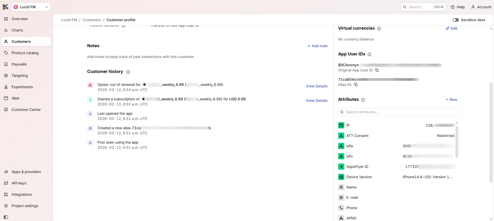Click Add note button
The height and width of the screenshot is (221, 494).
317,46
